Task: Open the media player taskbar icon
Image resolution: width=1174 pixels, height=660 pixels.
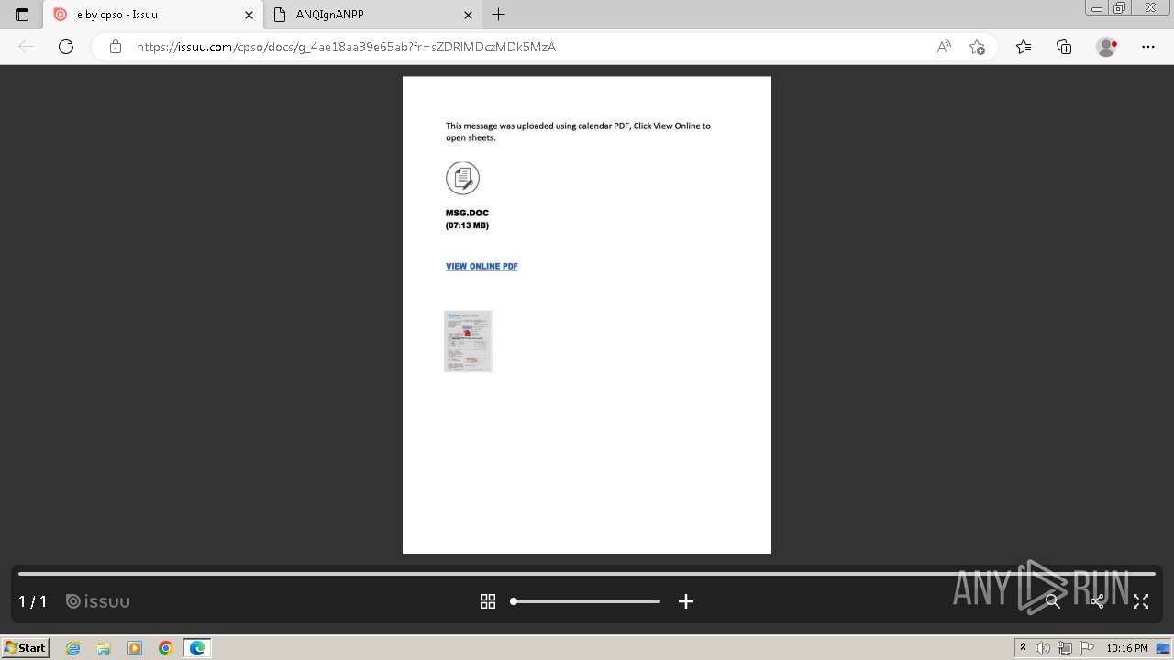Action: (x=135, y=648)
